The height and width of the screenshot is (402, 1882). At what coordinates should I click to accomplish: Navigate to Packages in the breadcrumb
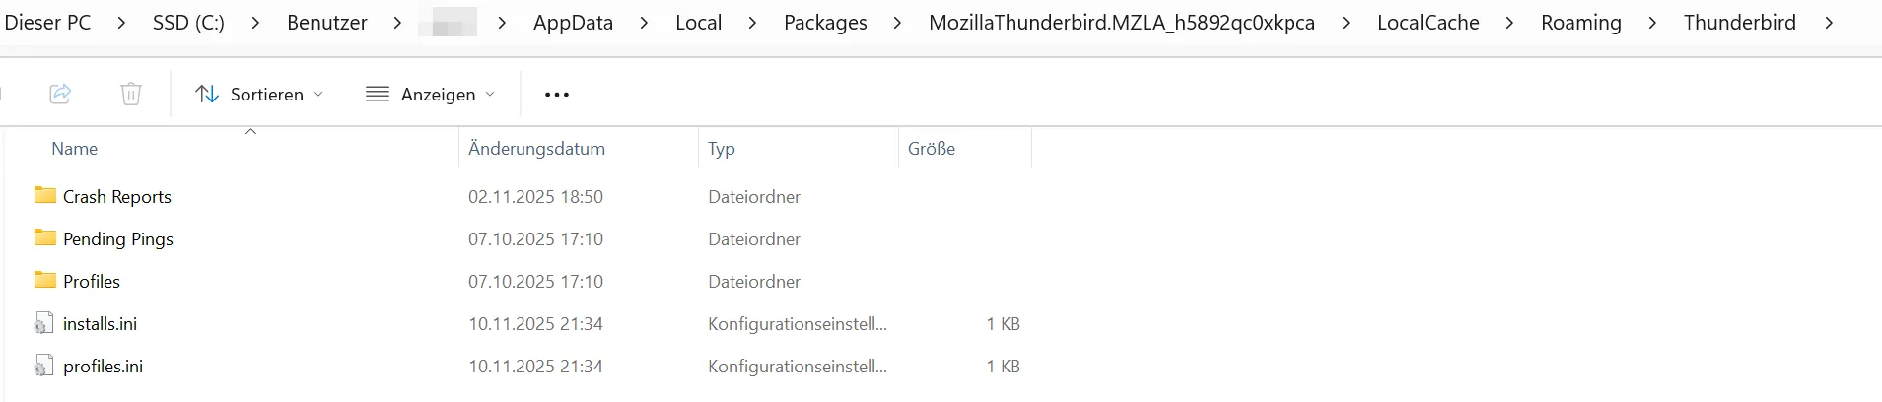pos(825,23)
